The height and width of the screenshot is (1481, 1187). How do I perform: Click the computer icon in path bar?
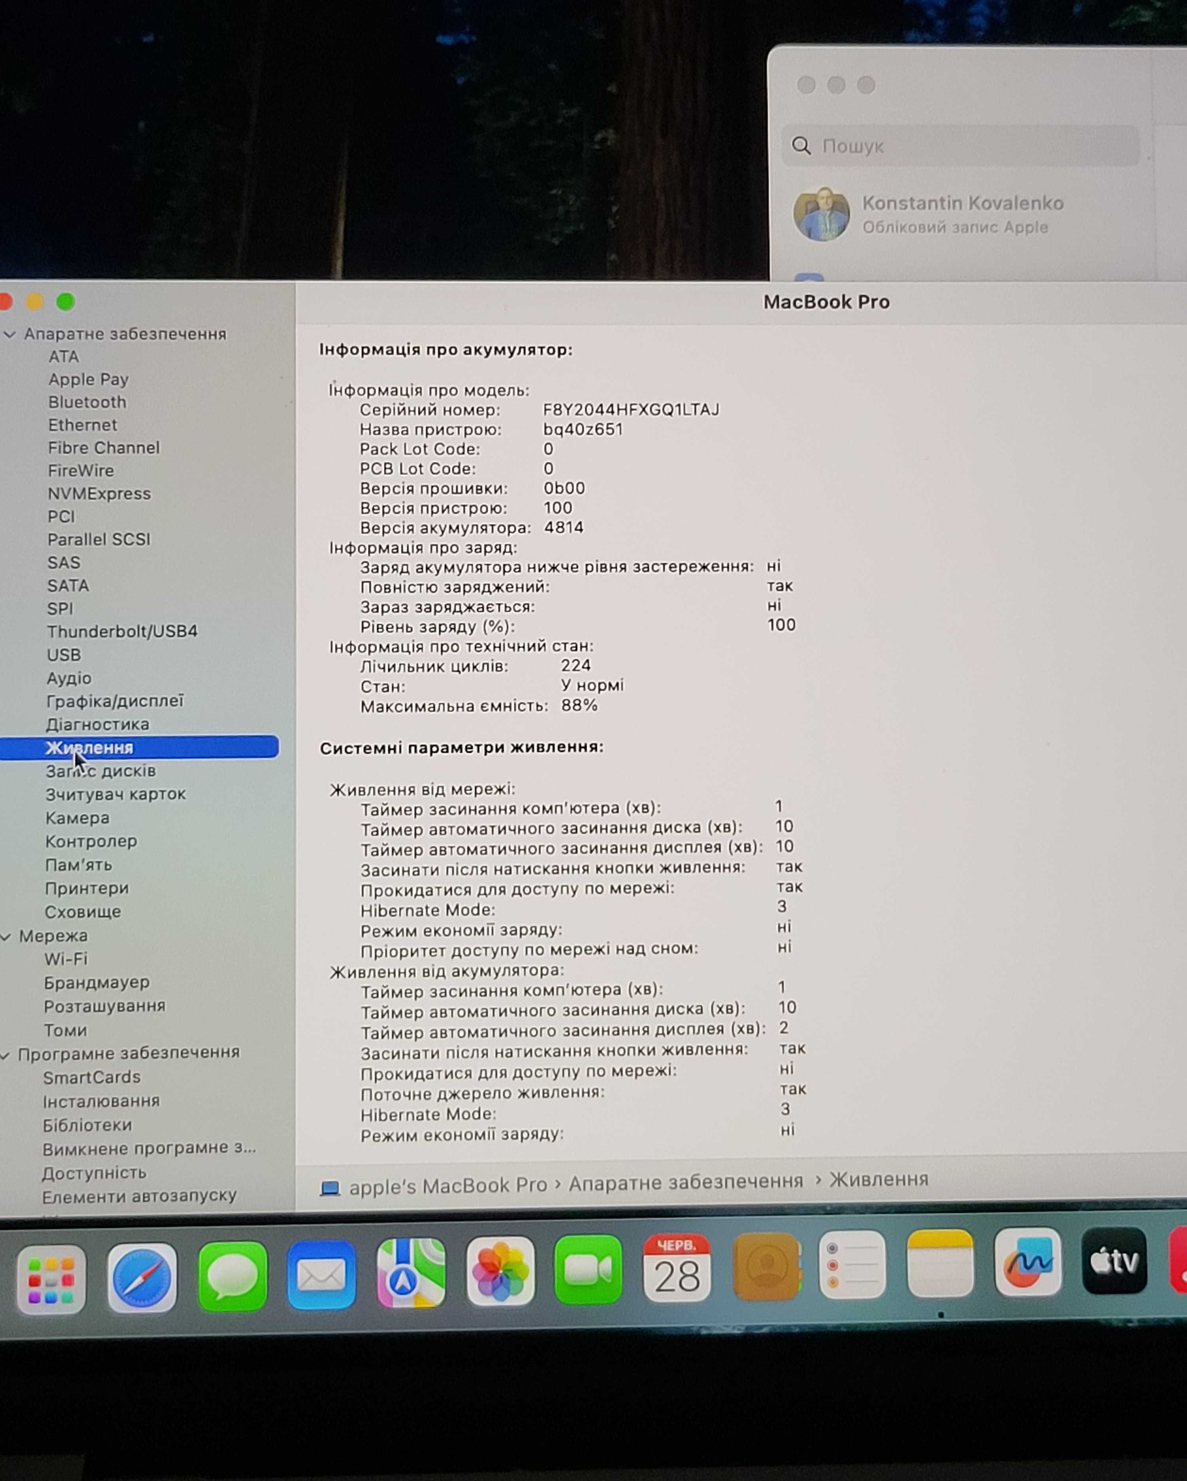pos(330,1188)
